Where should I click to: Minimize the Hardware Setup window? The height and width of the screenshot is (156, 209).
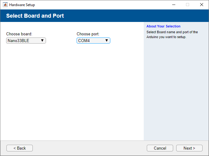coord(174,5)
